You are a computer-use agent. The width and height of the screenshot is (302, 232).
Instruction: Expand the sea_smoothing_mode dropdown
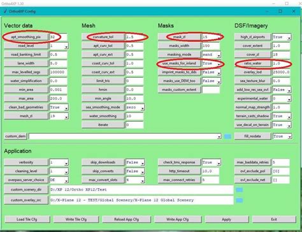pyautogui.click(x=143, y=108)
